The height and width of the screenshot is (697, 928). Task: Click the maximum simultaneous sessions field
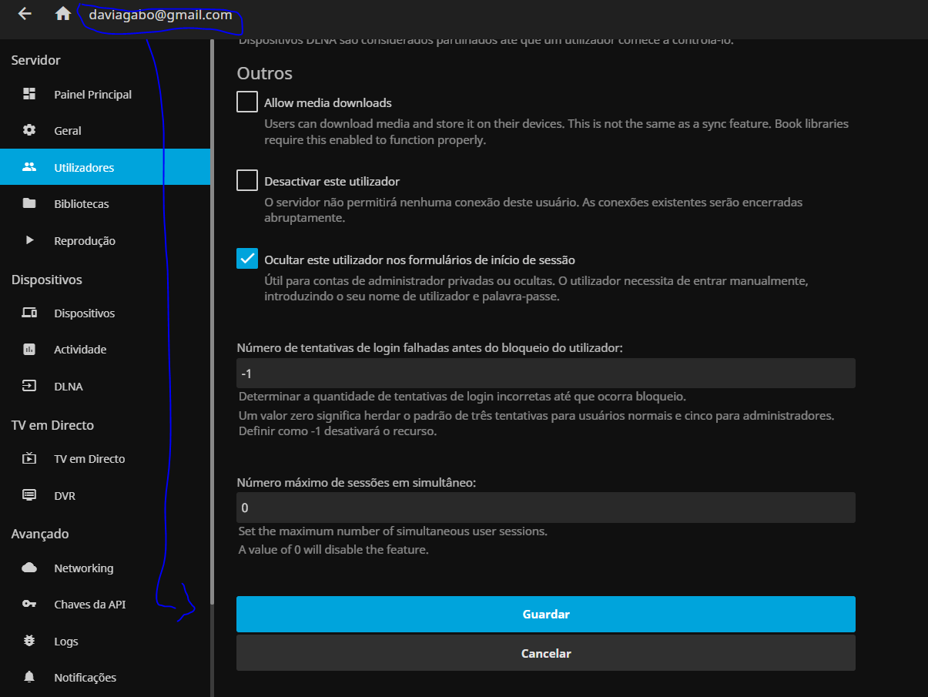coord(545,508)
